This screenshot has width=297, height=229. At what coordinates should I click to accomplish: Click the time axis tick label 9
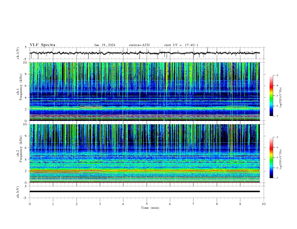tap(240, 204)
